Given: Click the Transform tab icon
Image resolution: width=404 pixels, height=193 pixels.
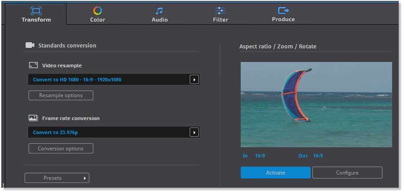Looking at the screenshot, I should (36, 11).
